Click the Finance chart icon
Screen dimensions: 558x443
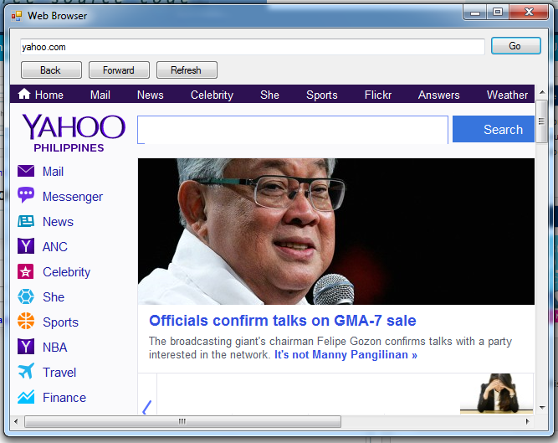pyautogui.click(x=26, y=397)
